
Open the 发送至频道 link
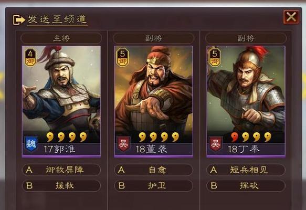click(57, 19)
